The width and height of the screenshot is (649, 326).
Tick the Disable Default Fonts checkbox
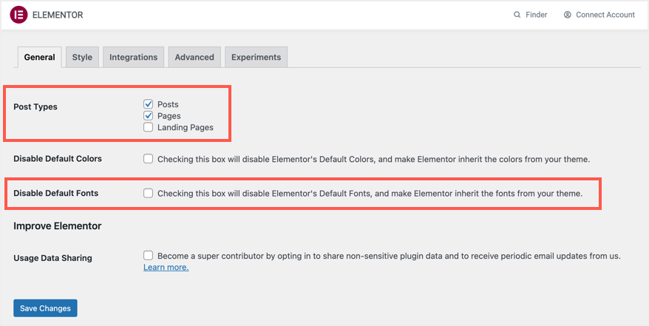click(149, 193)
